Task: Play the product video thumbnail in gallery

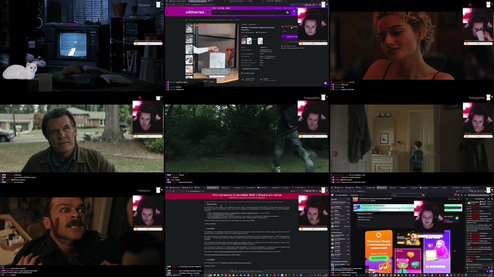Action: point(189,28)
